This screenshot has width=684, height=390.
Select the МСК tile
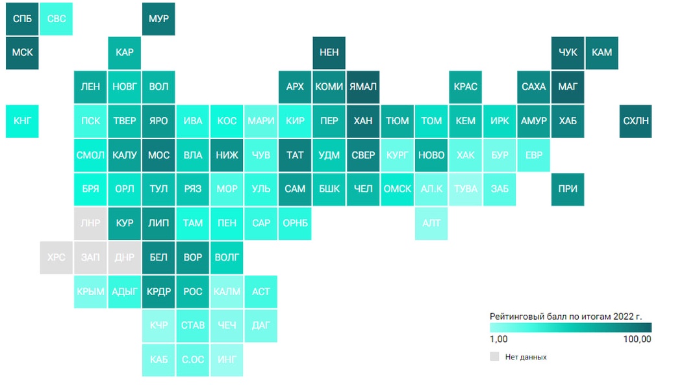tap(22, 53)
